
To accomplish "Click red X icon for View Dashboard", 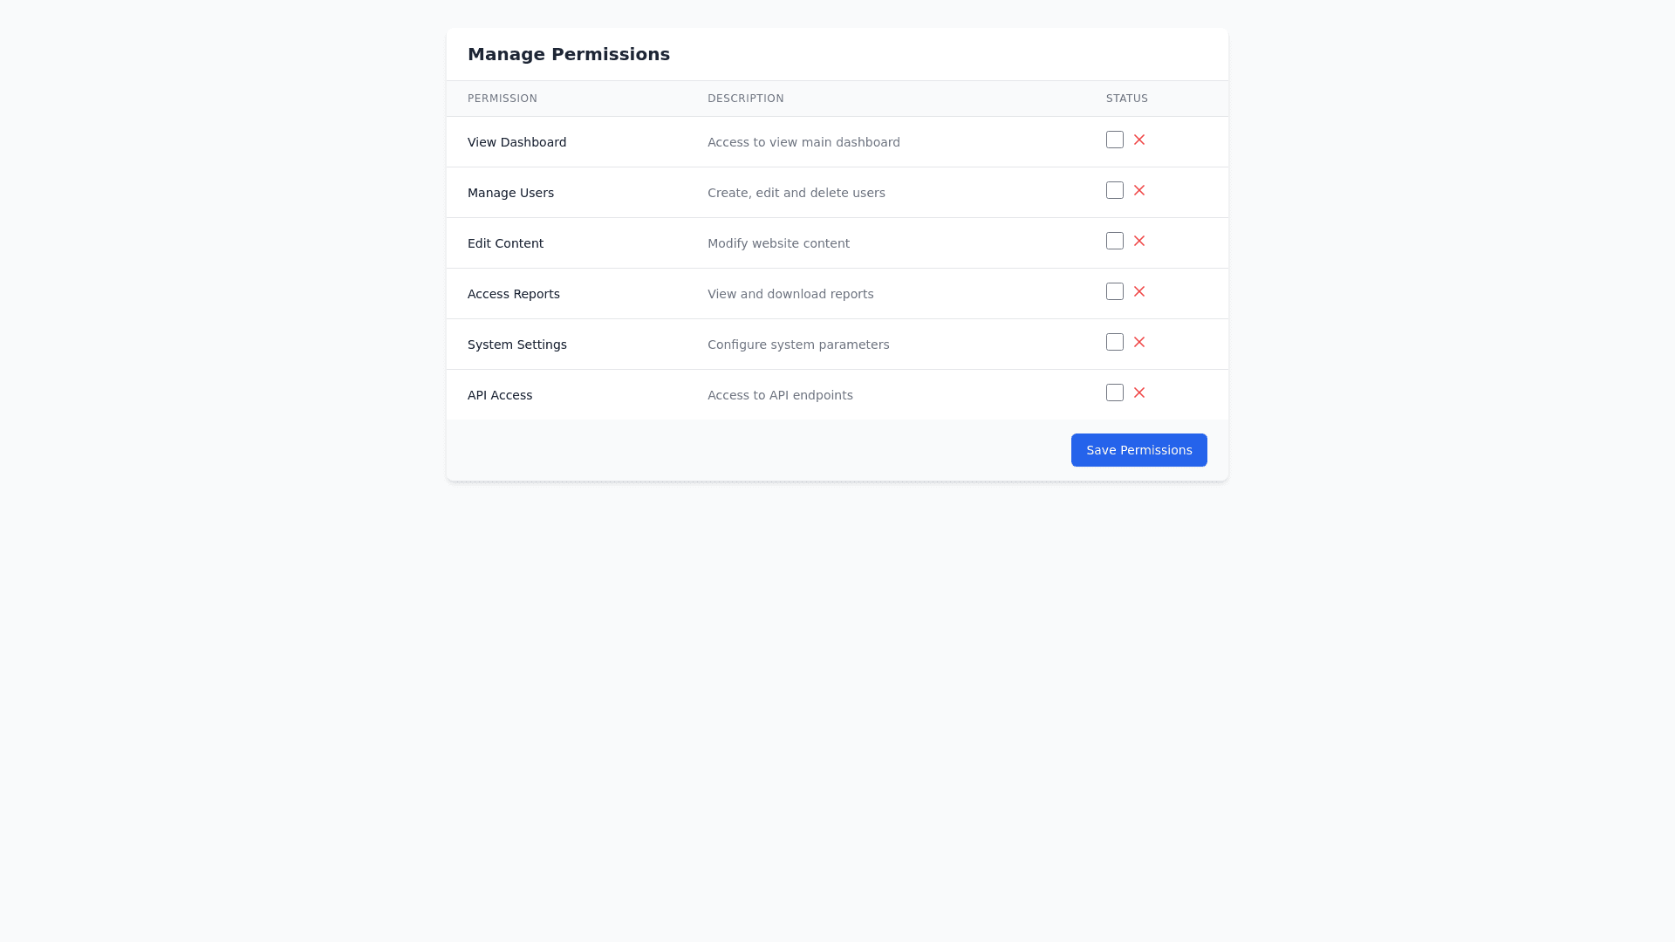I will tap(1139, 140).
